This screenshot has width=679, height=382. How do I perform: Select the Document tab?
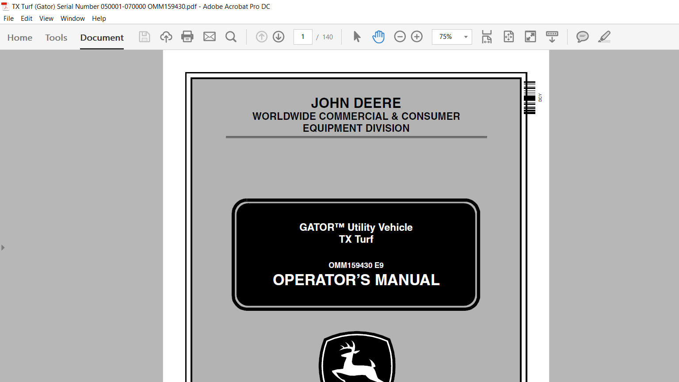(x=102, y=38)
